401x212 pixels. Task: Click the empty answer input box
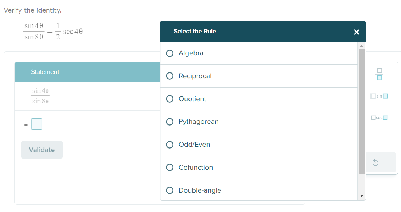click(37, 124)
